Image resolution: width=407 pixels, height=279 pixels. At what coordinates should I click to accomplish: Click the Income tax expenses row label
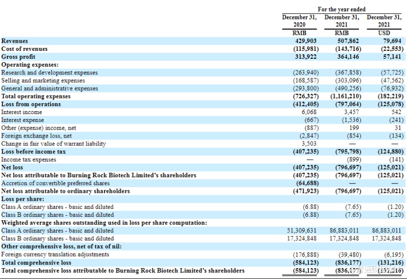pos(29,160)
